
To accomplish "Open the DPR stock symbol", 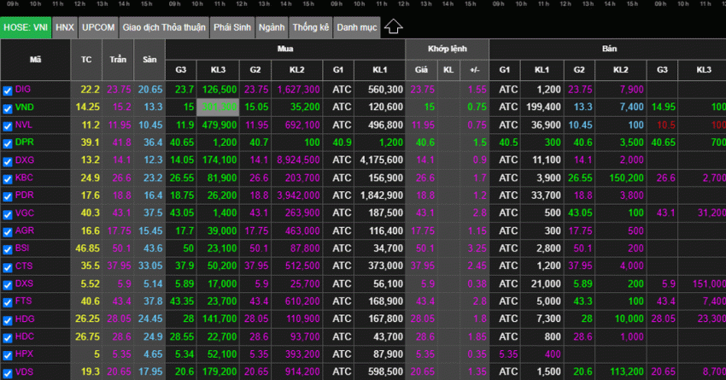I will coord(24,142).
